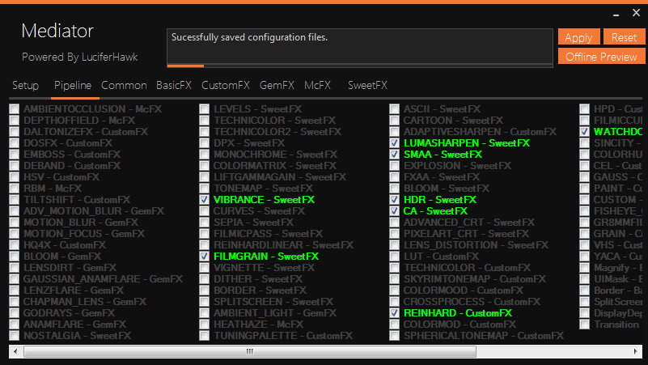Disable the VIBRANCE - SweetFX checkbox
648x365 pixels.
205,199
